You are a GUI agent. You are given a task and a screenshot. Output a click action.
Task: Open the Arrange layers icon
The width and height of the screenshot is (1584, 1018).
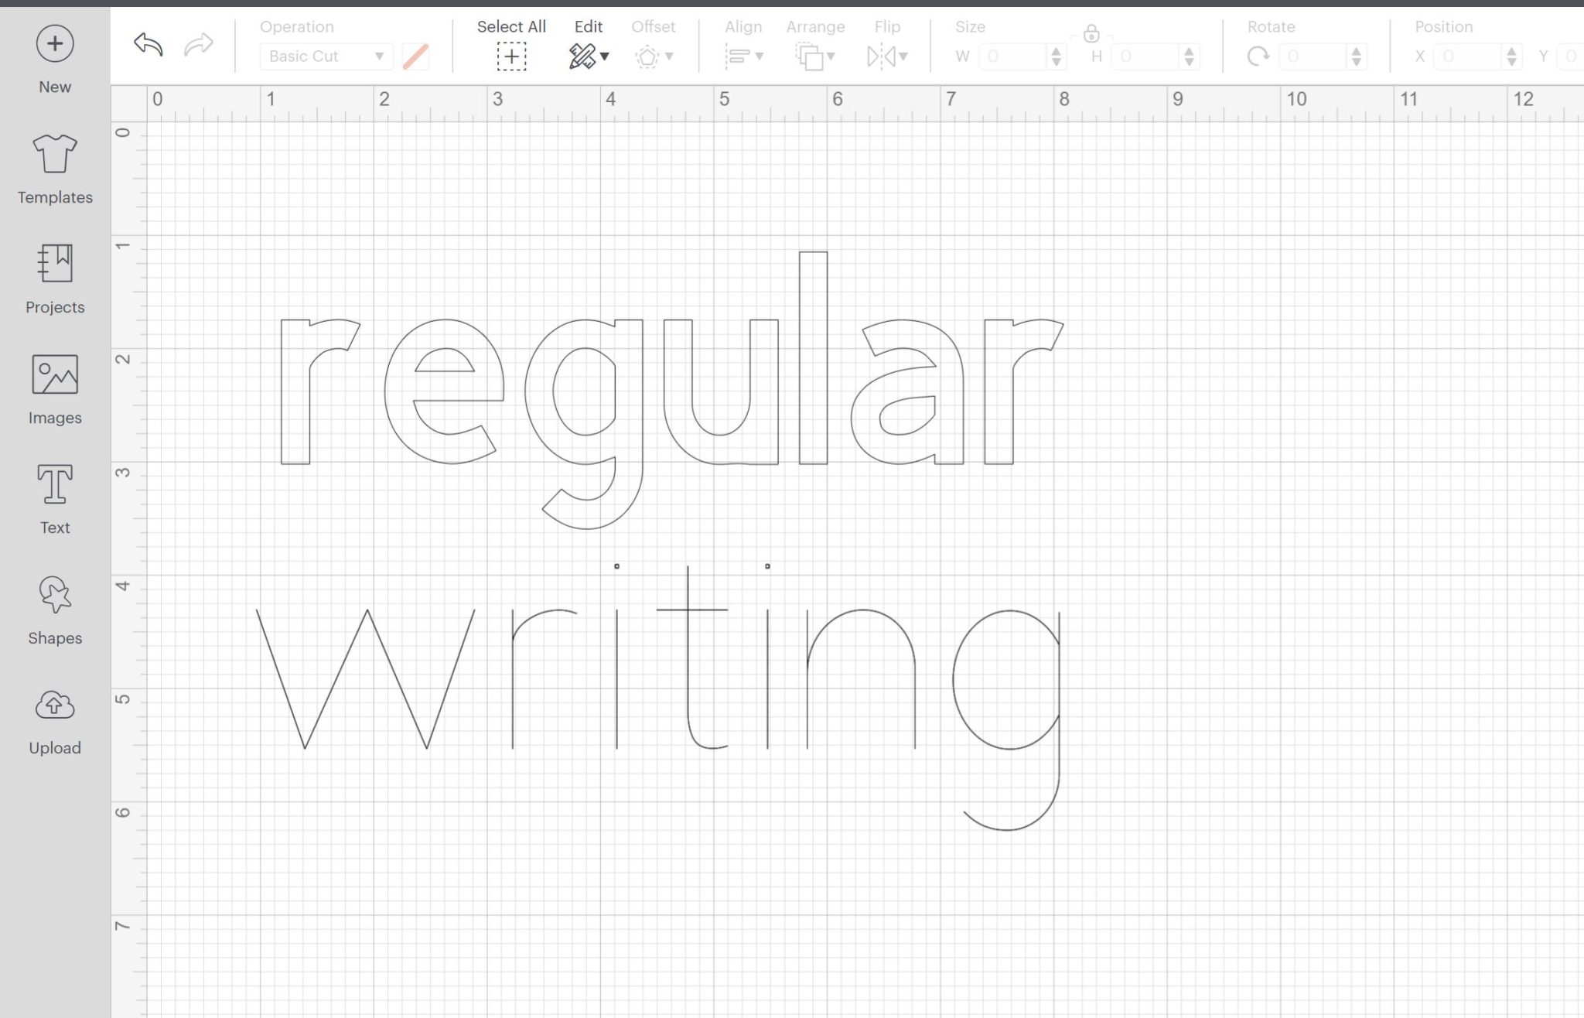pyautogui.click(x=809, y=56)
